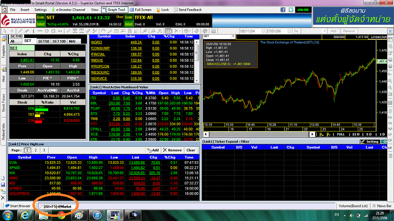
Task: Click Setting in Ticker Expand panel
Action: [369, 142]
